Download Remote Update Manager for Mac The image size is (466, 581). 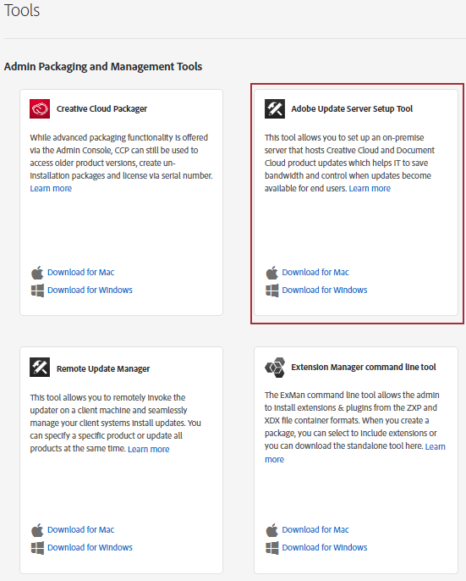pos(80,530)
